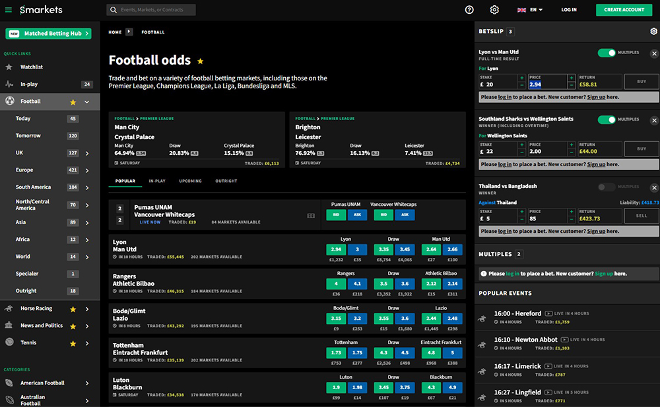Increase price on the Thailand bet
The width and height of the screenshot is (660, 407).
click(x=571, y=212)
